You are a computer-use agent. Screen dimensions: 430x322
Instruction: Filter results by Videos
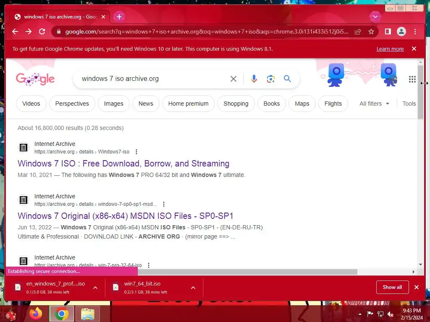(x=31, y=104)
